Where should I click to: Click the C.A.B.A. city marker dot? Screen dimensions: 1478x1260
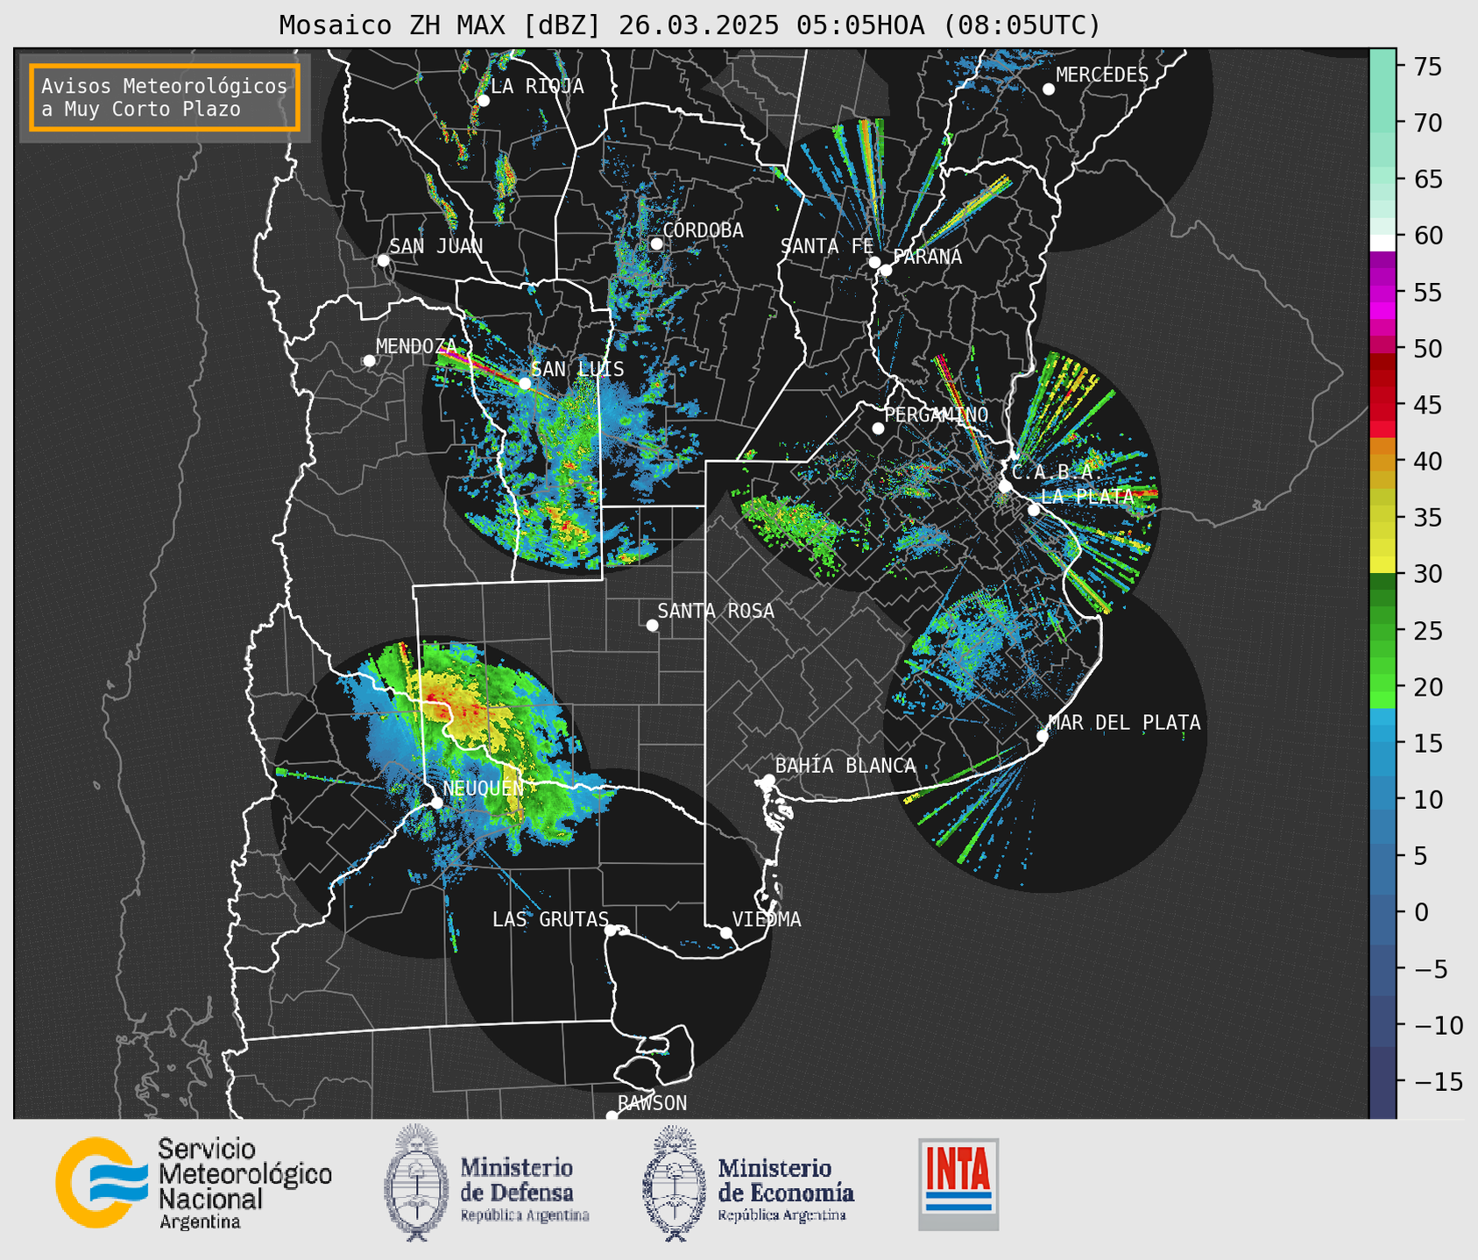point(1005,486)
